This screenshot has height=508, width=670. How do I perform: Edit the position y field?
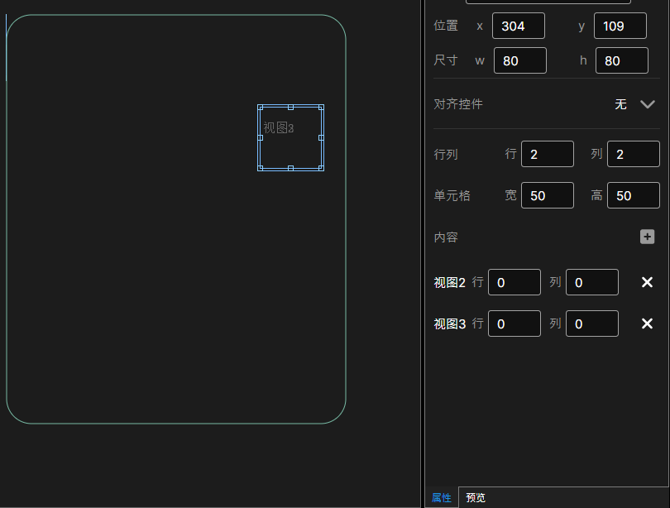(620, 26)
